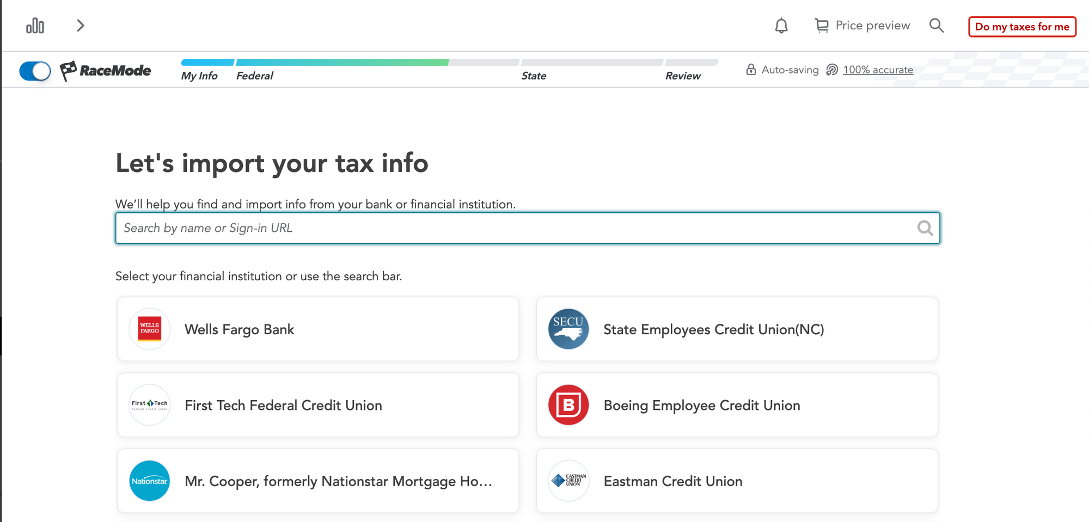Click the Price preview label

point(873,26)
